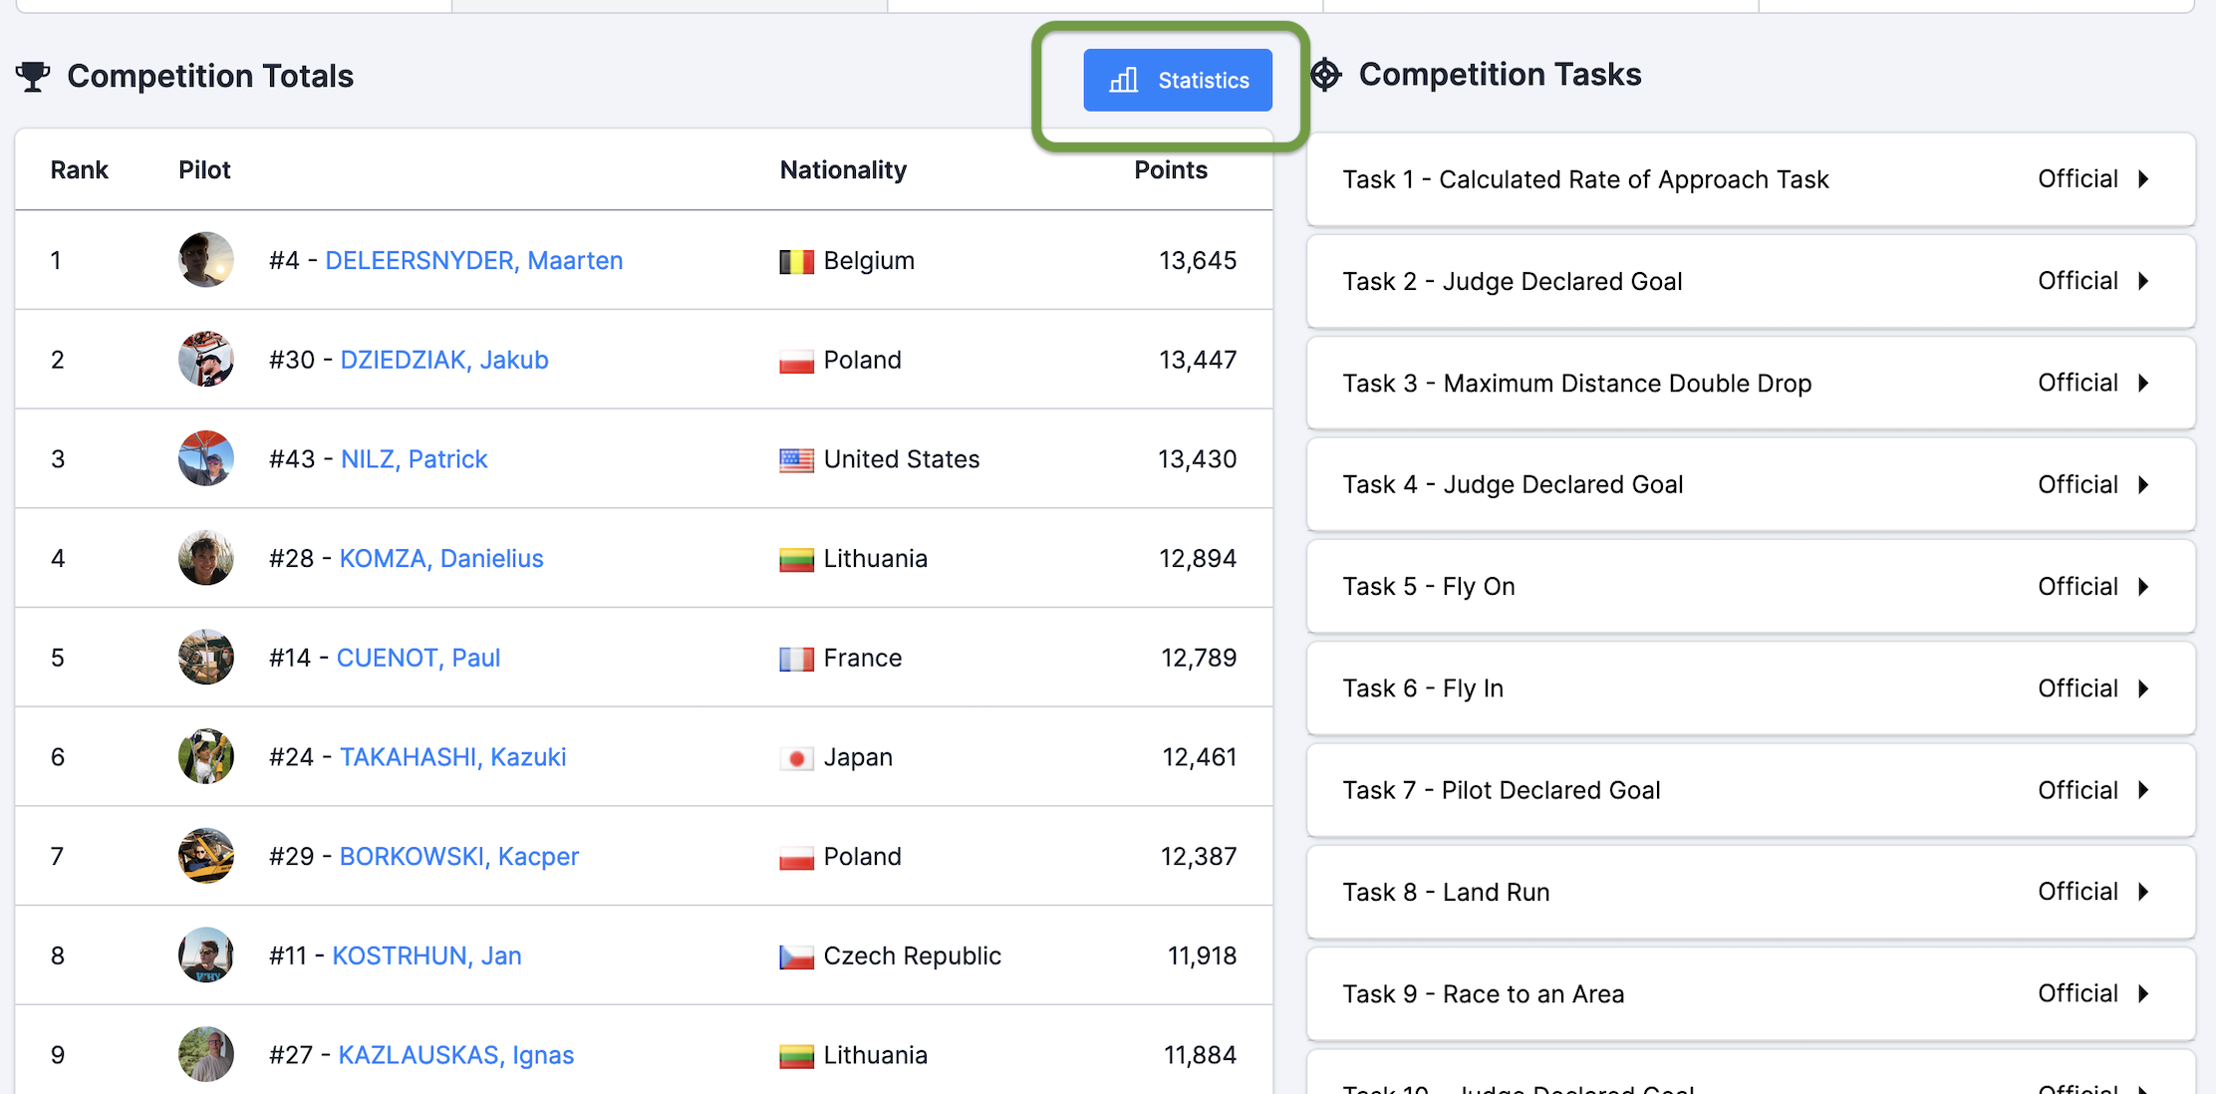This screenshot has height=1094, width=2216.
Task: Open pilot link KOSTRHUN, Jan
Action: (x=426, y=956)
